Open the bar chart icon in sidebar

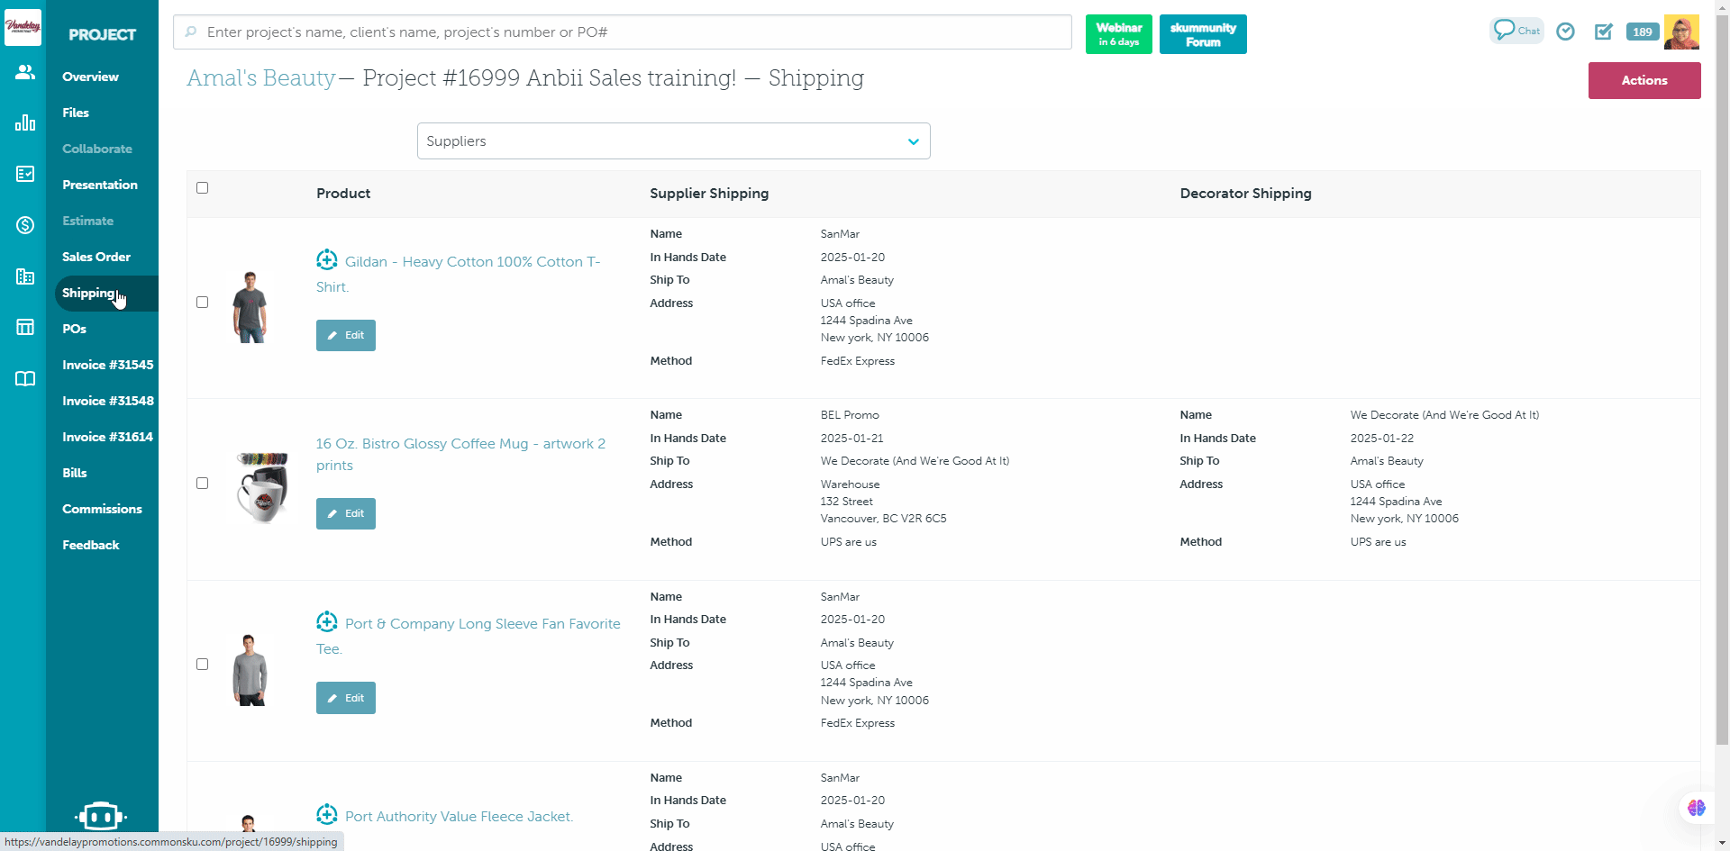[24, 122]
